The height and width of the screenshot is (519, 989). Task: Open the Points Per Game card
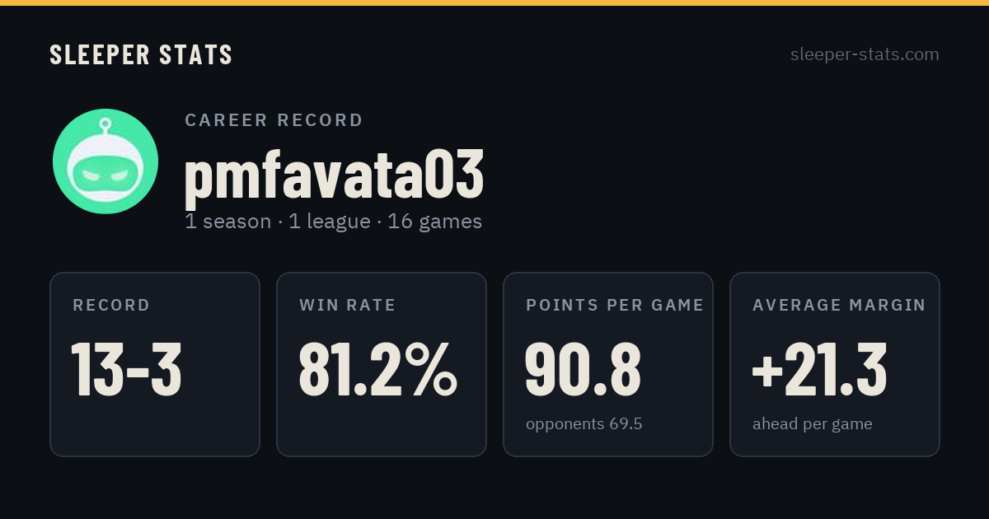point(608,364)
